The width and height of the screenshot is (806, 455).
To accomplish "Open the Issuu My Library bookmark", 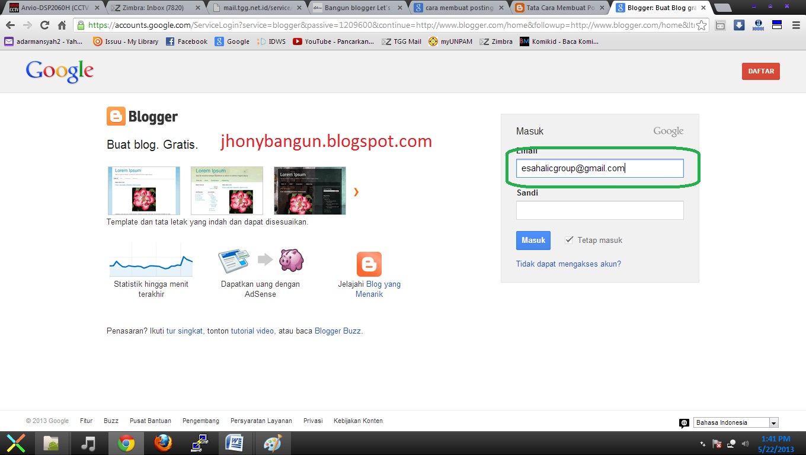I will click(126, 41).
